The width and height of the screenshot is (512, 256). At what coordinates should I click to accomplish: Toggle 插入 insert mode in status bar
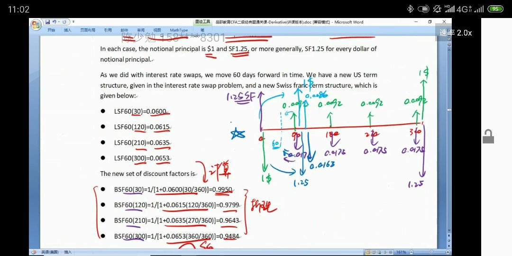68,252
